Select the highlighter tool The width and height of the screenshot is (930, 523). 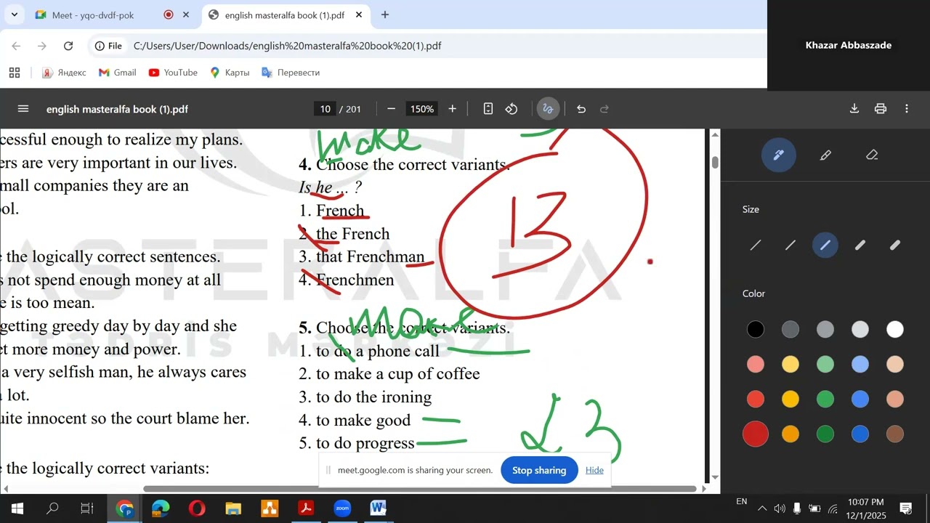point(825,155)
